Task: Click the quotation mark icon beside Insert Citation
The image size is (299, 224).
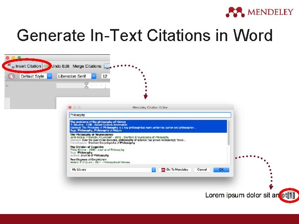Action: click(x=11, y=66)
